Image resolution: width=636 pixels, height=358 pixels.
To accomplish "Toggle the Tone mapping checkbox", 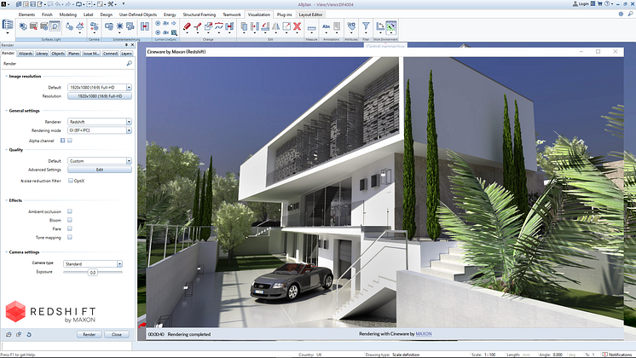I will coord(70,237).
